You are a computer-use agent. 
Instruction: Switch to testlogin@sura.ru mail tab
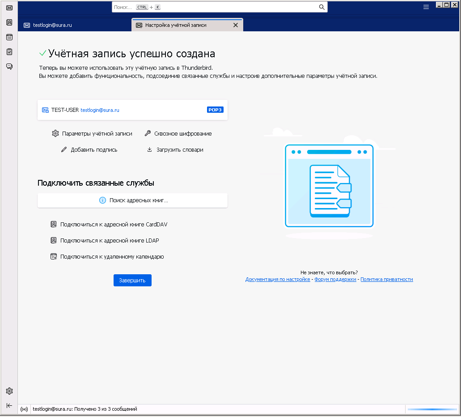click(x=52, y=25)
